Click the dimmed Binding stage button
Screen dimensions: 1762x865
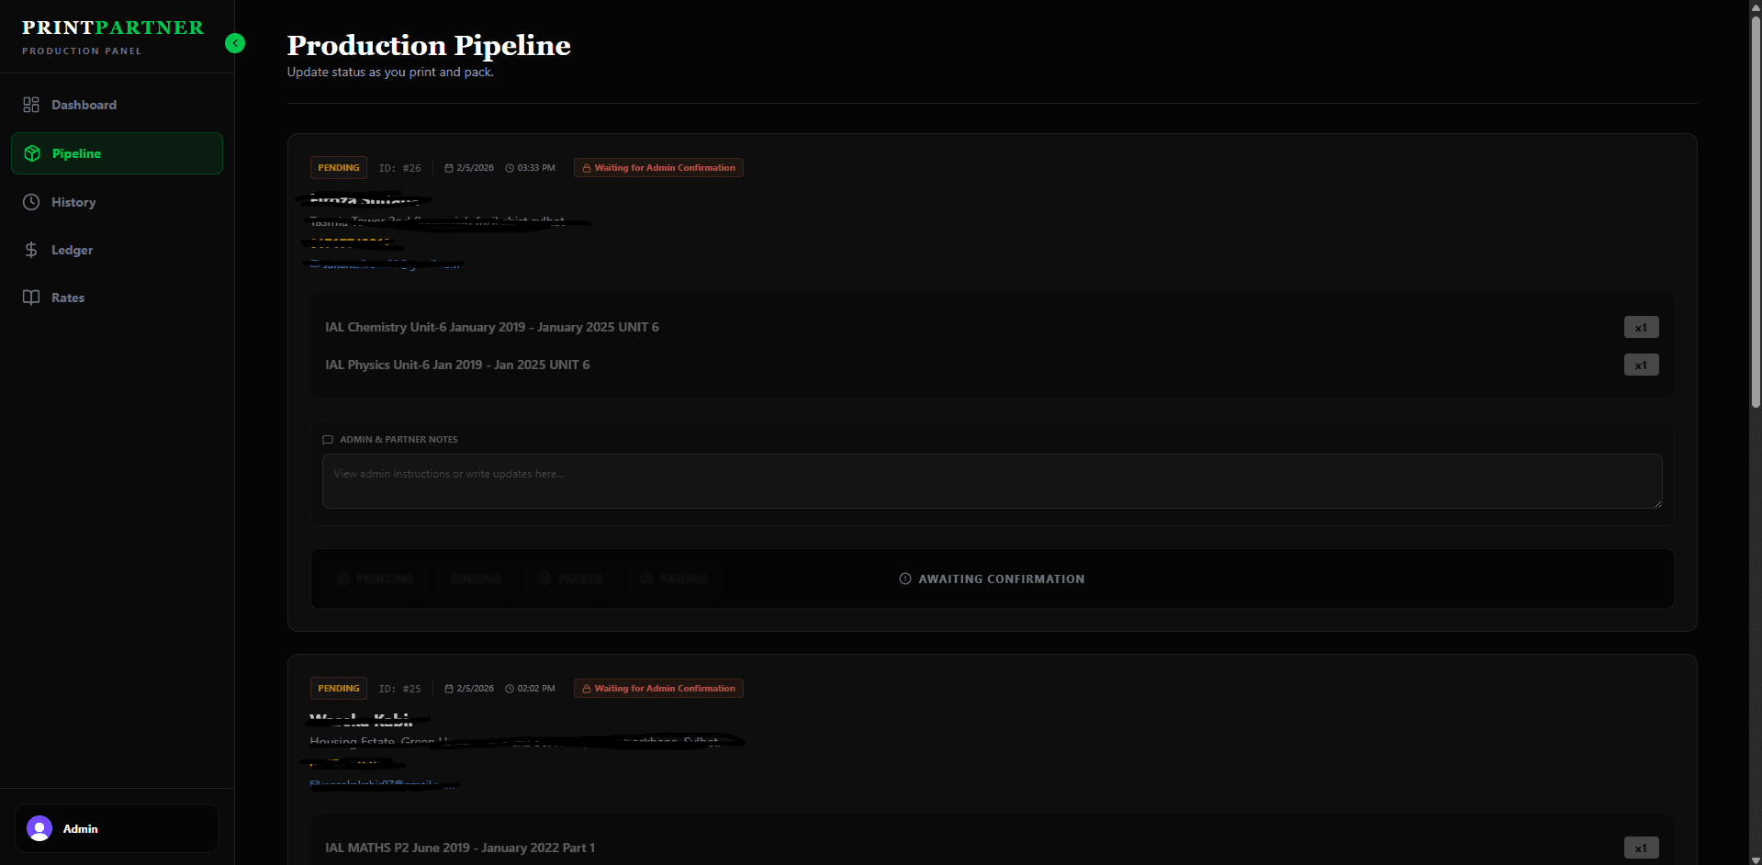click(x=476, y=579)
